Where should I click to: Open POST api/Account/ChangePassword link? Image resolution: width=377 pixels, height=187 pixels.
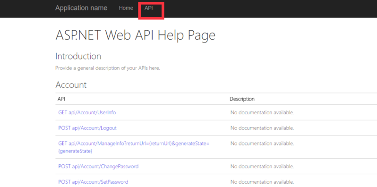(98, 166)
